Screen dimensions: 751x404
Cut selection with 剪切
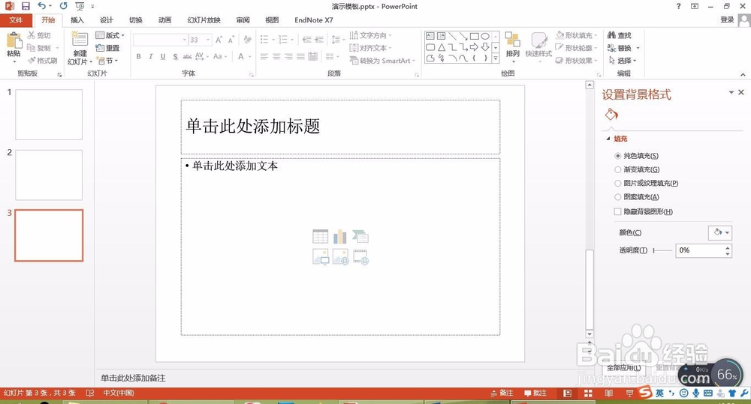39,35
